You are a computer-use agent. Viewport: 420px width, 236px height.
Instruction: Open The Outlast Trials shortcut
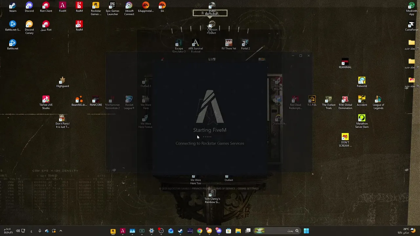click(x=328, y=103)
